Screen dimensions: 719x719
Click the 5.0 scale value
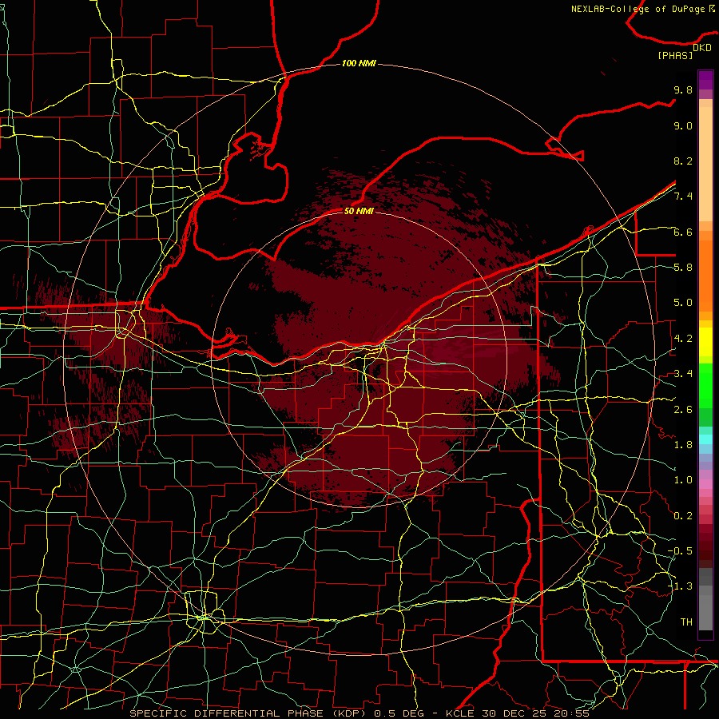(x=683, y=303)
